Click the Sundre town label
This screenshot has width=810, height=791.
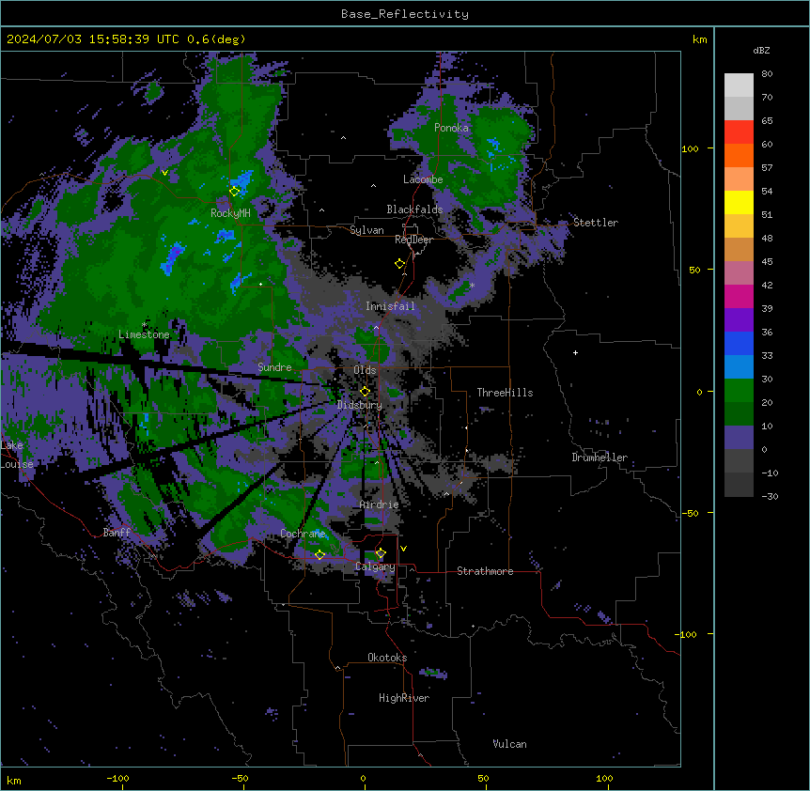click(x=274, y=367)
